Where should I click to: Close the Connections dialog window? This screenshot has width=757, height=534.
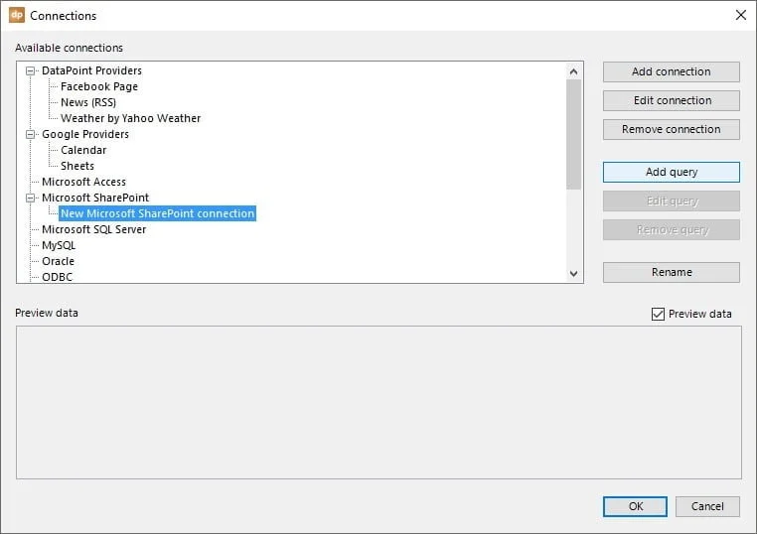click(740, 15)
